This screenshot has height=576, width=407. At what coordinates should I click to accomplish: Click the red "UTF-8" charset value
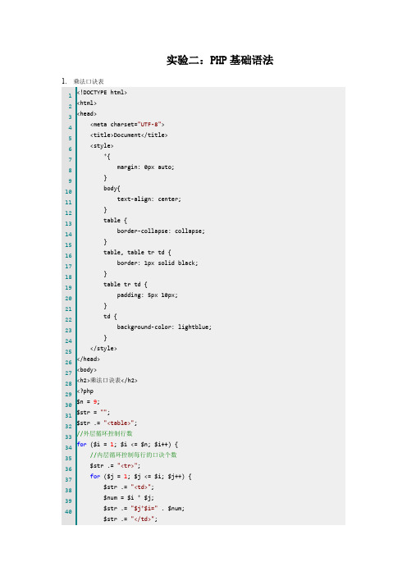click(x=149, y=124)
